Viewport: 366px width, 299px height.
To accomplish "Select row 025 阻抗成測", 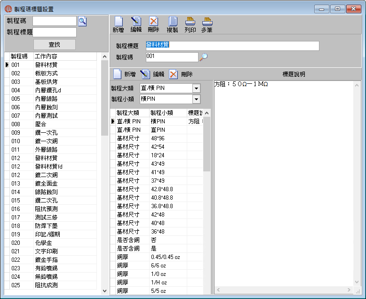I will coord(50,285).
